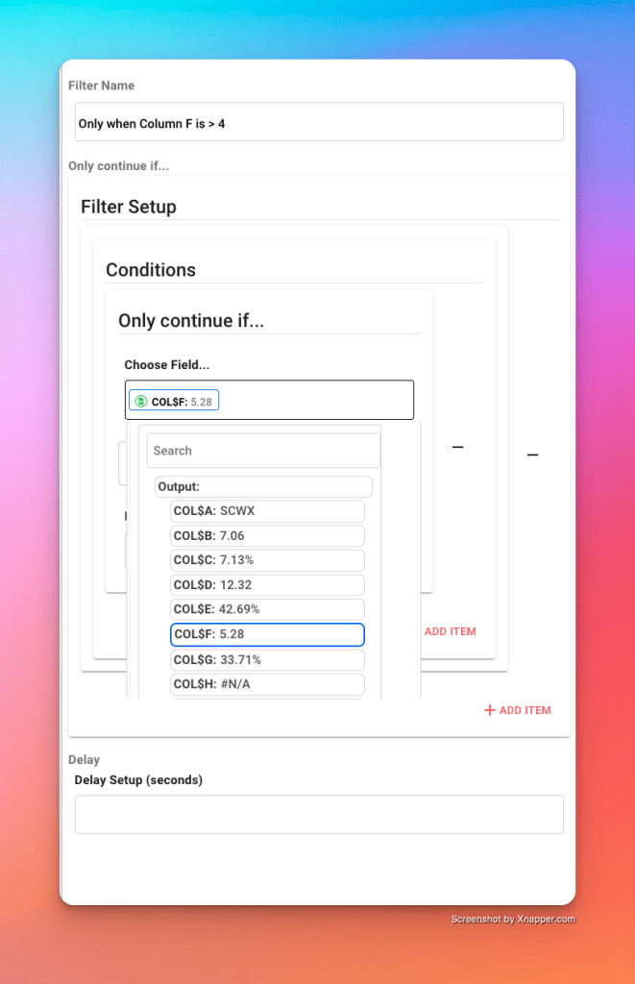This screenshot has height=984, width=635.
Task: Choose COL$E: 42.69% from the list
Action: 267,609
